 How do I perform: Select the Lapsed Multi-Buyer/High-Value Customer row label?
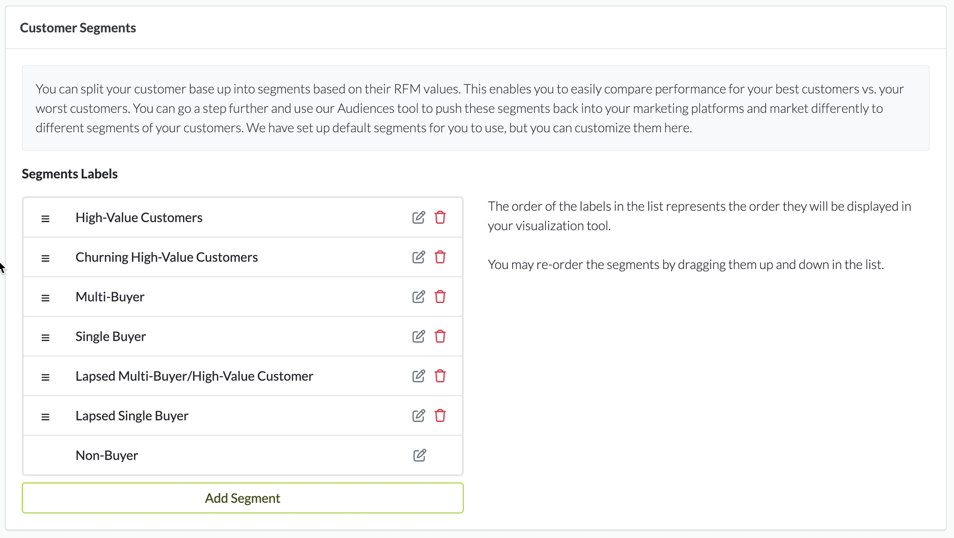(x=194, y=376)
